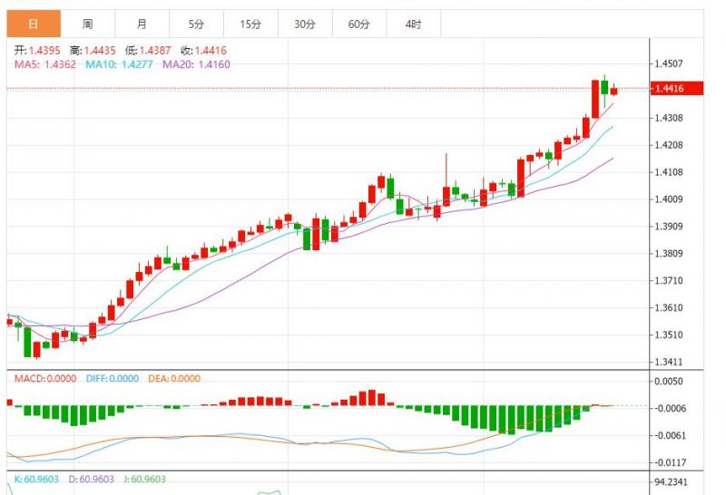Click the 1.3809 price axis label
The height and width of the screenshot is (495, 726).
(669, 254)
